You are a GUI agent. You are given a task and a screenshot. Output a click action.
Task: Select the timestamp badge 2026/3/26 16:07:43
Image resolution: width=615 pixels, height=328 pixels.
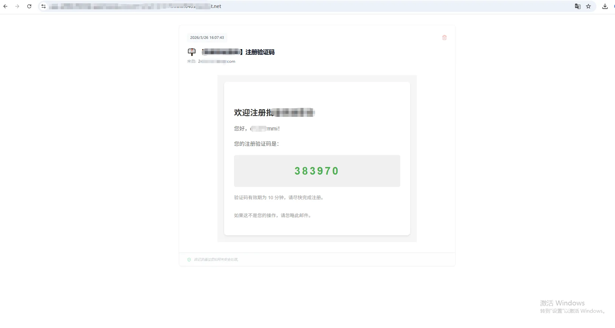tap(207, 37)
